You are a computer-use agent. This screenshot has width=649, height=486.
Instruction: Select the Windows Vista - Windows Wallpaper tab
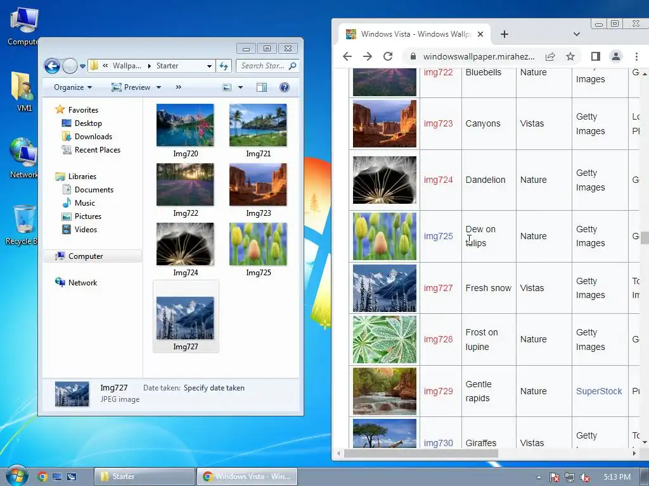coord(414,34)
